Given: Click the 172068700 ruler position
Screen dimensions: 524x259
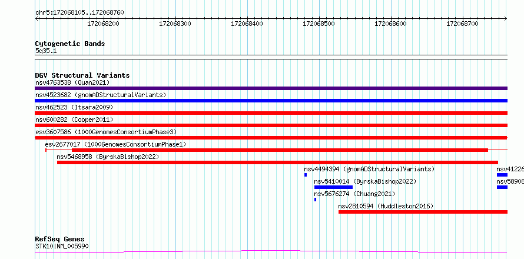Looking at the screenshot, I should click(463, 24).
